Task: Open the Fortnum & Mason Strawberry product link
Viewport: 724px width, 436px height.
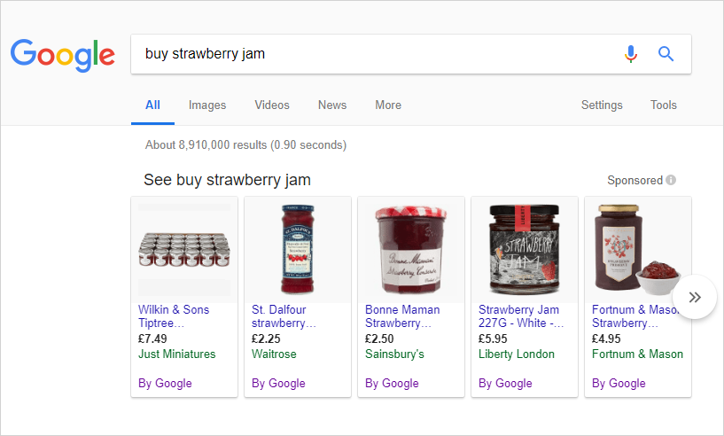Action: 635,316
